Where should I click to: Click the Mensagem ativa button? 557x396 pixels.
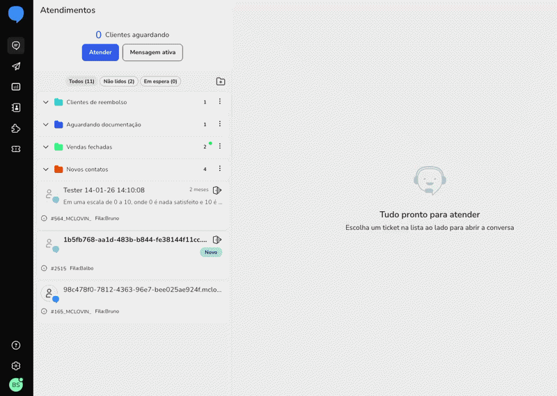[152, 52]
